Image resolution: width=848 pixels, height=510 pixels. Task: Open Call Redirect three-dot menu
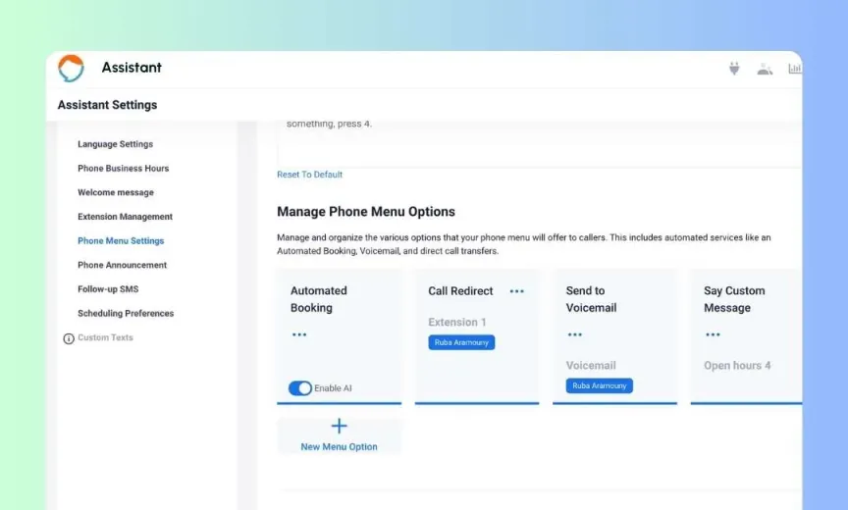pyautogui.click(x=516, y=291)
